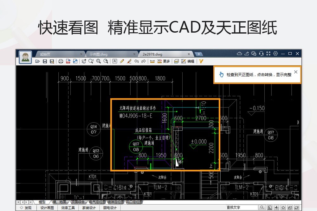Click the Undo arrow icon
This screenshot has height=211, width=317.
(x=136, y=61)
